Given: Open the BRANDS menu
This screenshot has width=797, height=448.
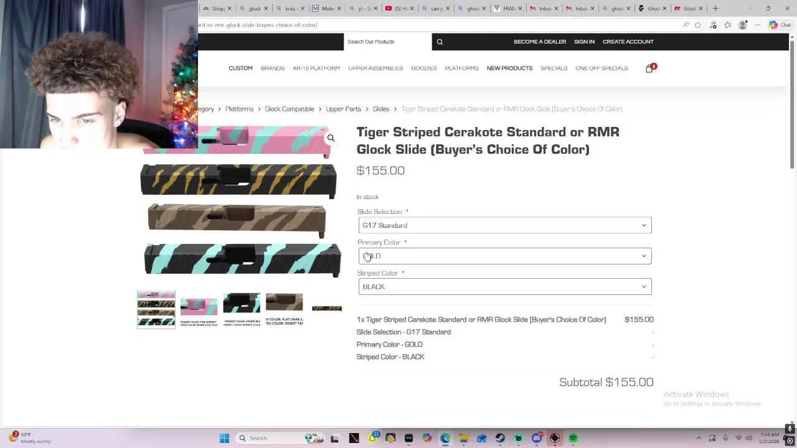Looking at the screenshot, I should pos(273,68).
